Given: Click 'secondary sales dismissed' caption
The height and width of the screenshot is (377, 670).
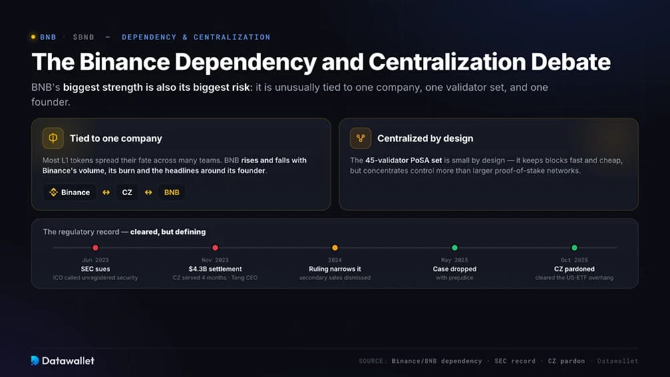Looking at the screenshot, I should [x=335, y=278].
